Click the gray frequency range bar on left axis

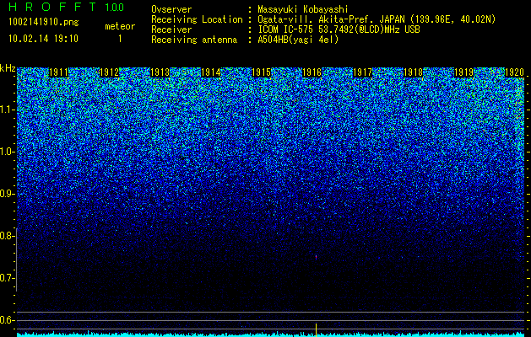17,260
